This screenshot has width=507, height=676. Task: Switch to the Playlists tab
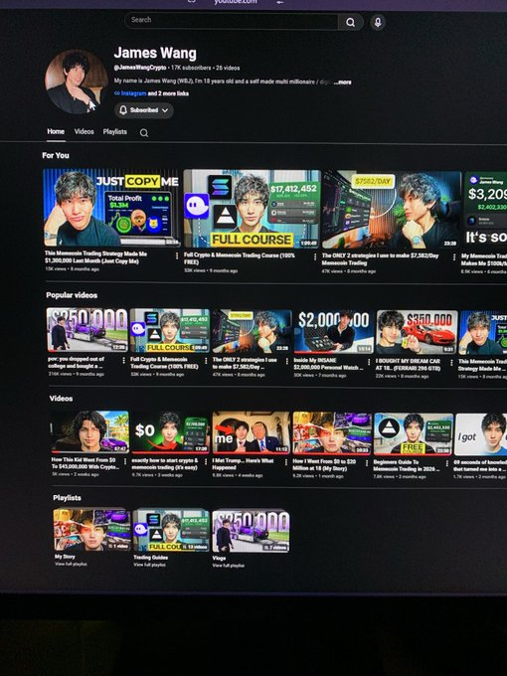114,131
